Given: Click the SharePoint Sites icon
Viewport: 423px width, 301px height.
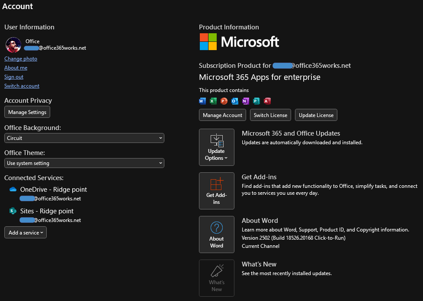Looking at the screenshot, I should point(13,211).
